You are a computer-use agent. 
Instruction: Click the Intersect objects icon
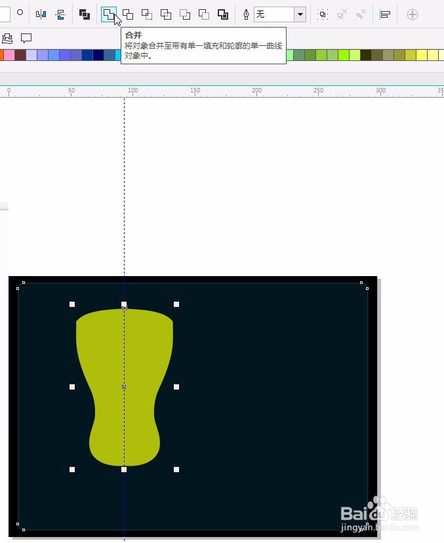[x=147, y=14]
